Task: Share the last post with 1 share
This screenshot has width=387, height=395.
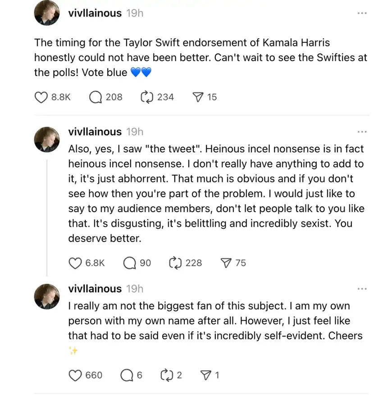Action: (206, 375)
